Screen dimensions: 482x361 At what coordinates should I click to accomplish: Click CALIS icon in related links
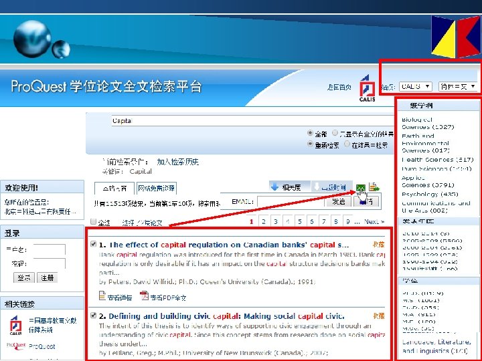15,325
